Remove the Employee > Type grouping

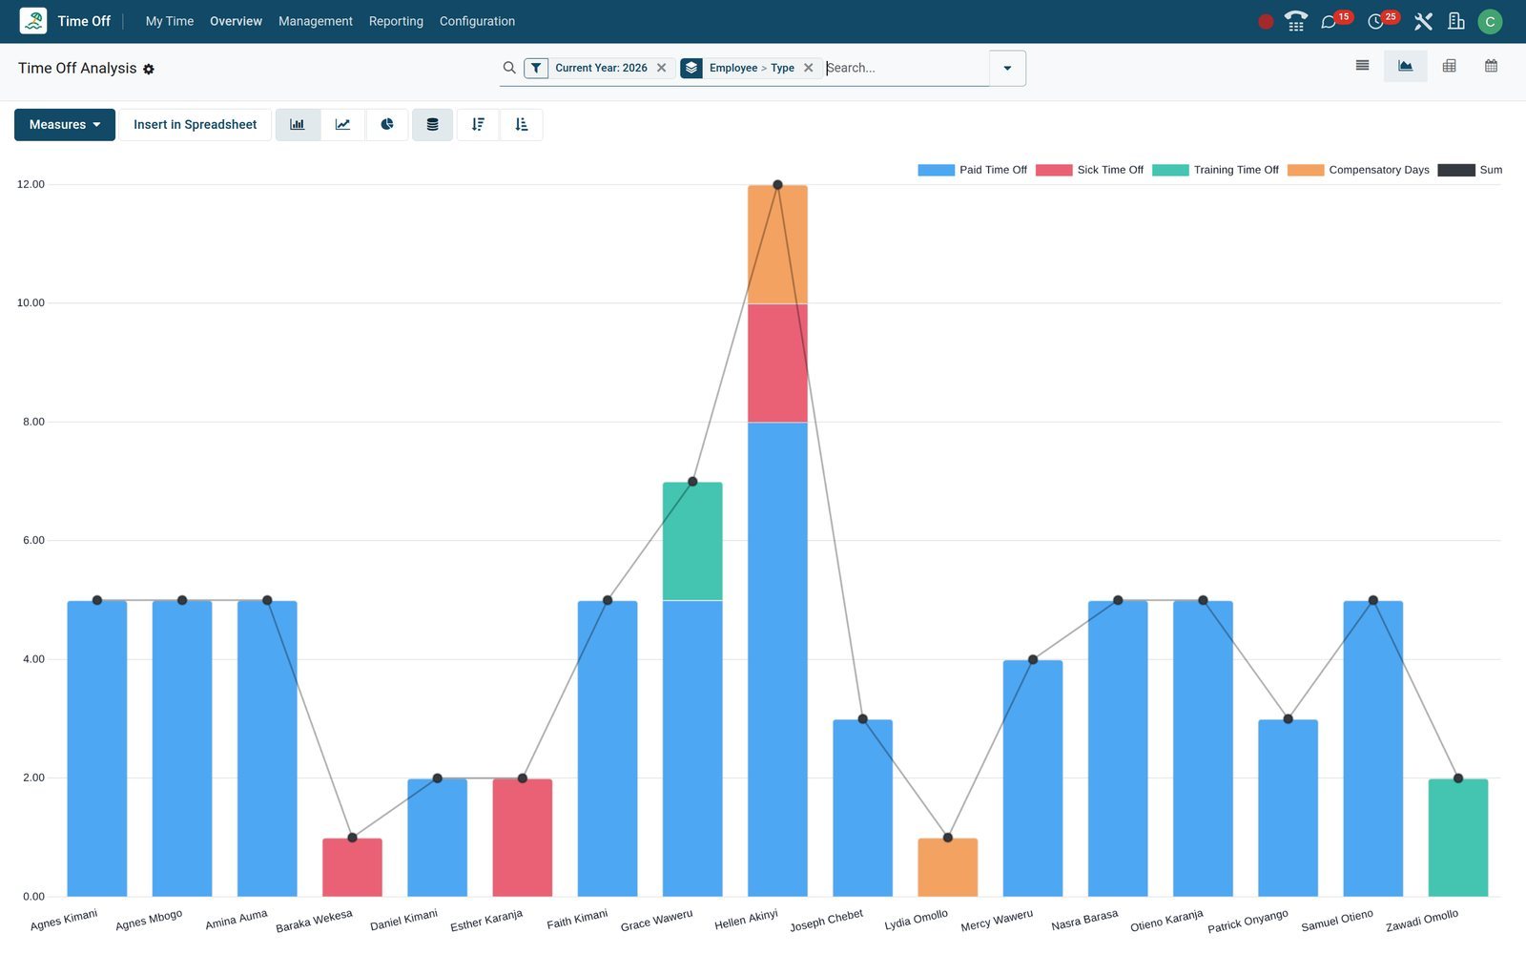coord(809,68)
